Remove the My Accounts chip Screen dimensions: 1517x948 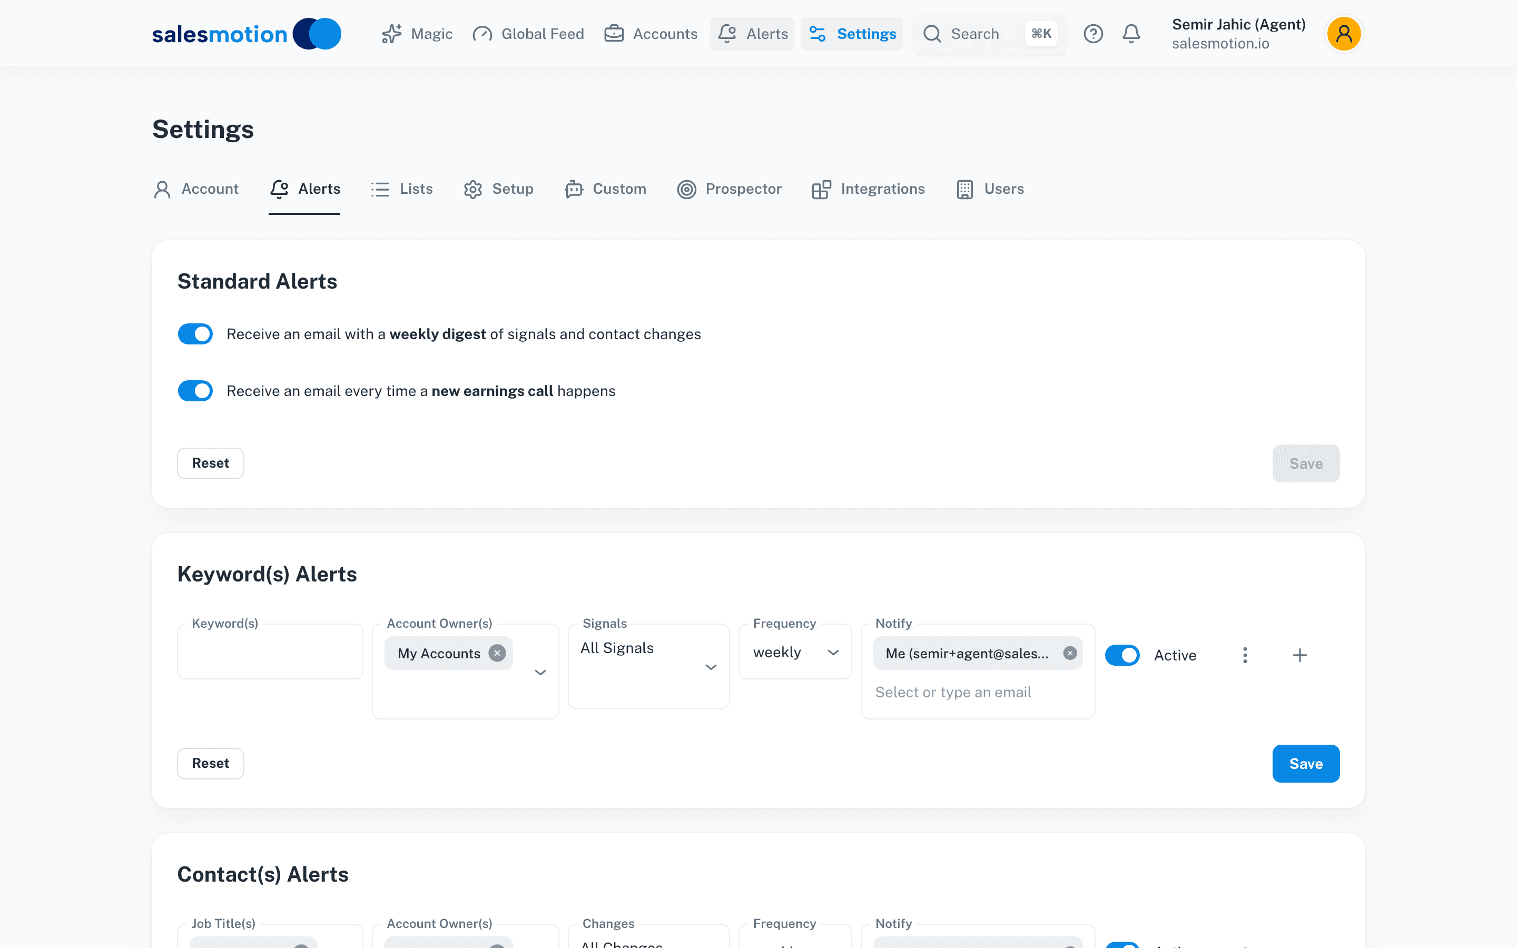[497, 653]
